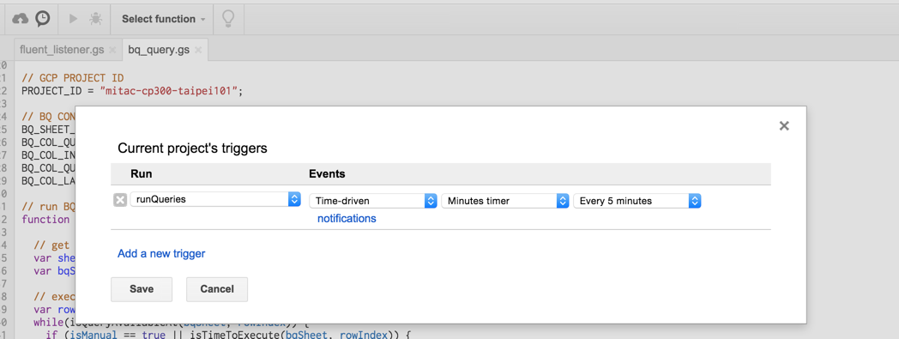Click Add a new trigger link

(x=161, y=253)
